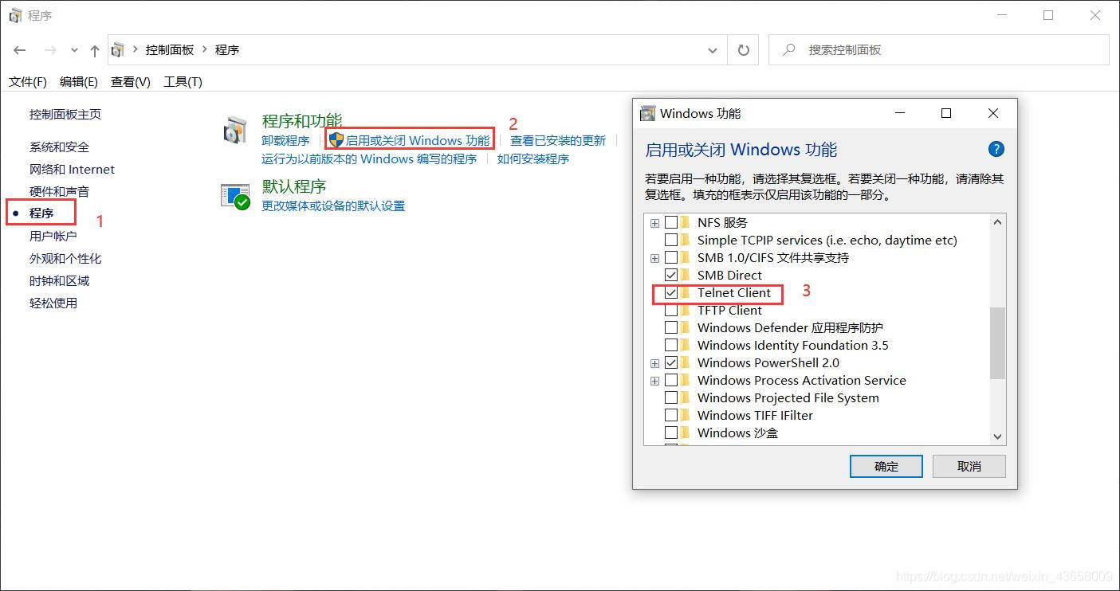
Task: Click 卸载程序 link
Action: 285,141
